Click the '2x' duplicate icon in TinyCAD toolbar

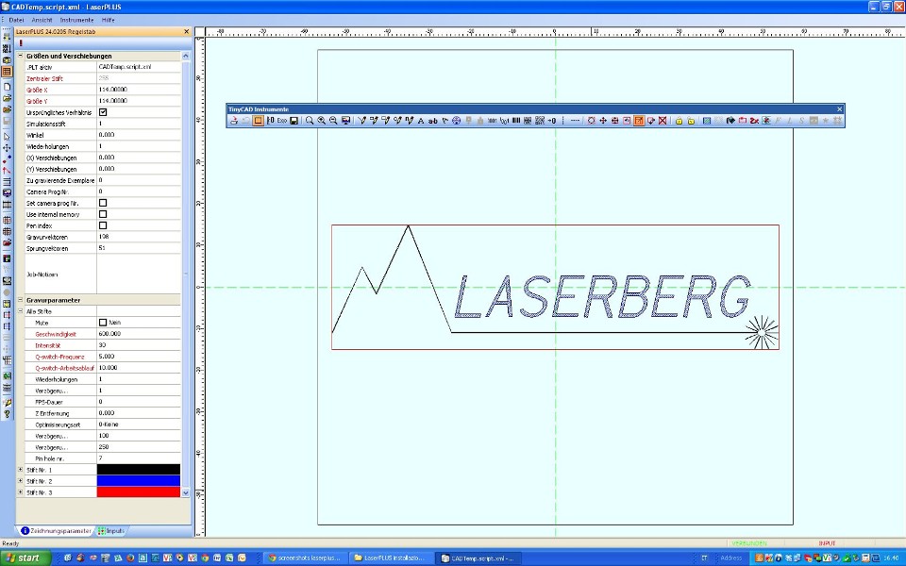[x=754, y=121]
